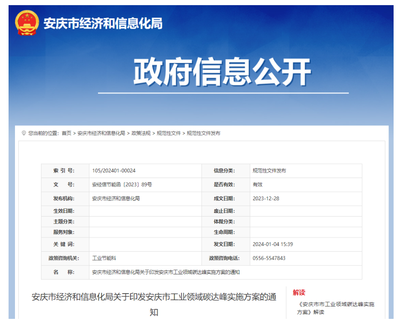Open the 《安庆市市工业领域碳达峰实施方案》解读 link
The height and width of the screenshot is (321, 403).
[335, 308]
